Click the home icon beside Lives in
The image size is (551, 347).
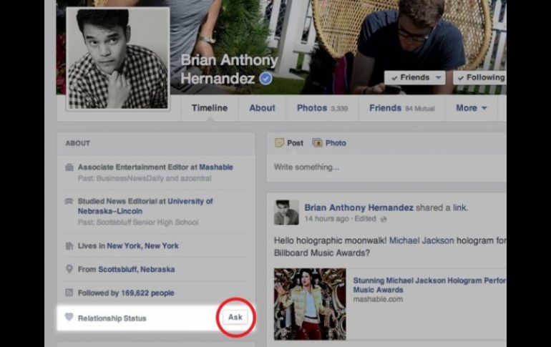point(69,246)
